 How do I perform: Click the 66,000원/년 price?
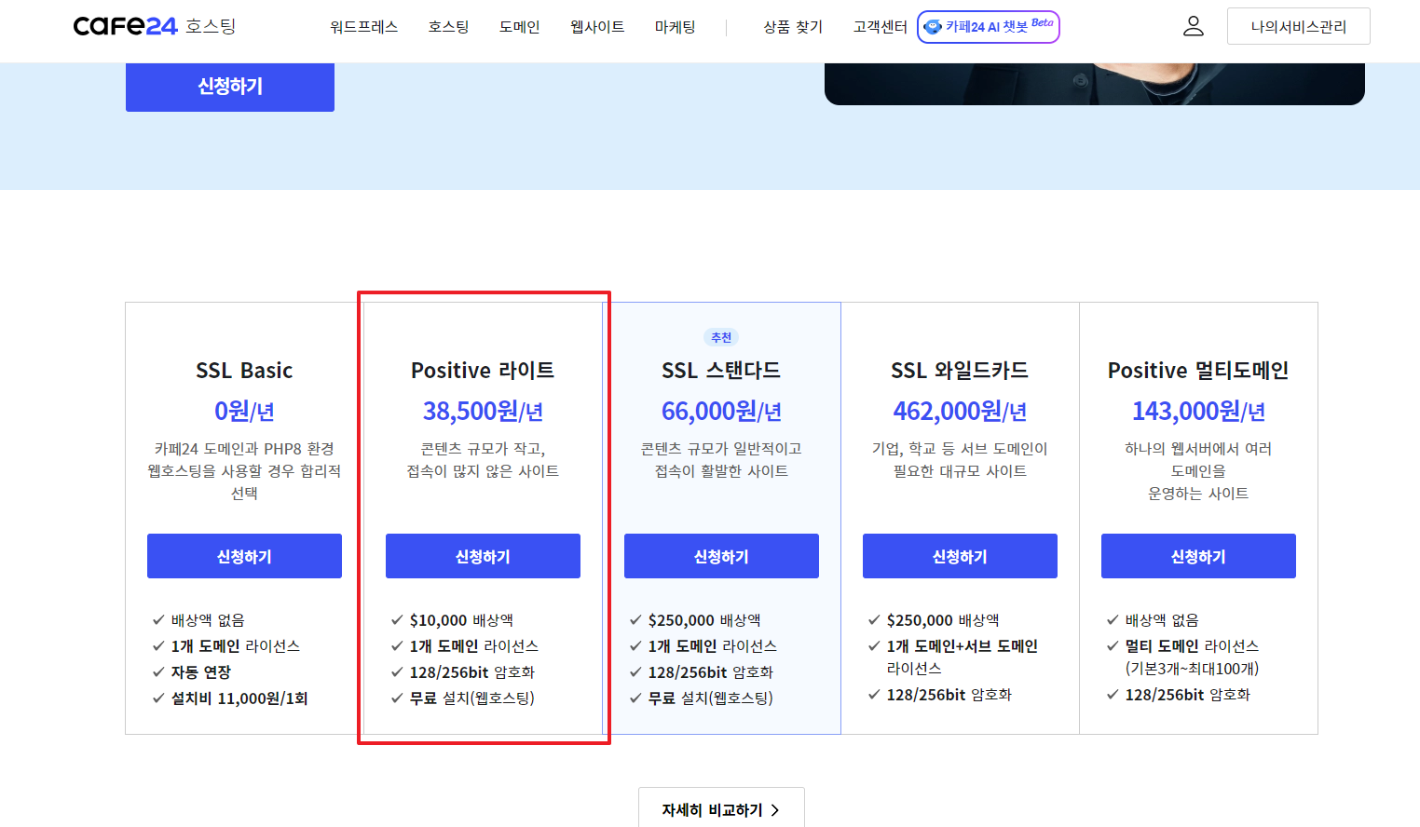(721, 411)
